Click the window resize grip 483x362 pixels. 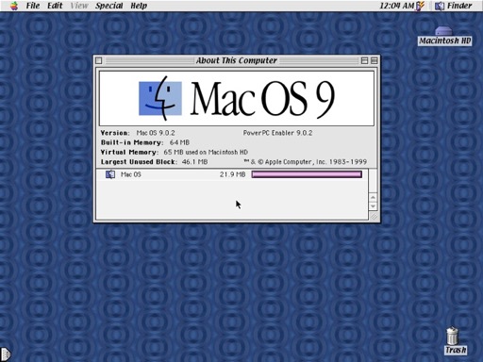click(x=374, y=216)
